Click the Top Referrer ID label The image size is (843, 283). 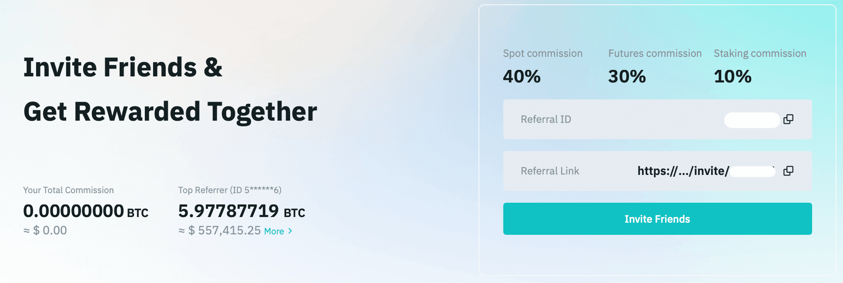click(230, 190)
